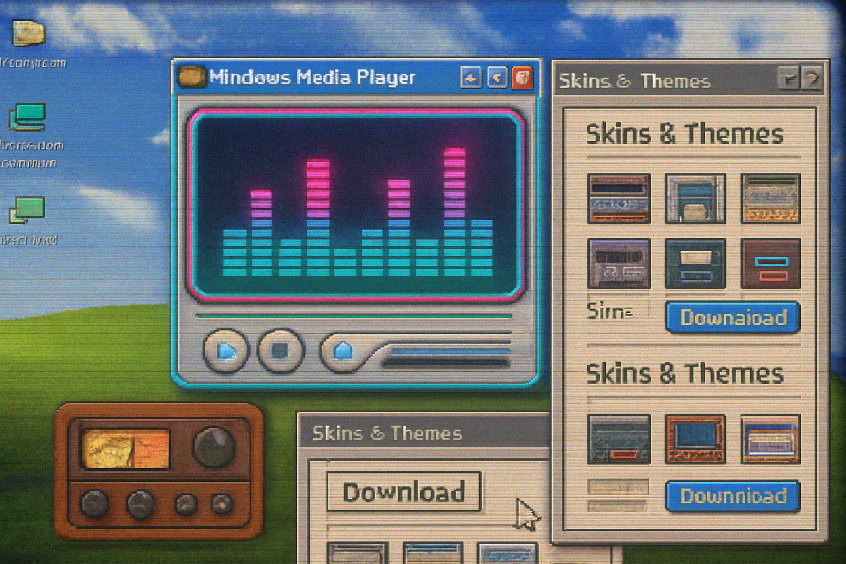This screenshot has width=846, height=564.
Task: Expand the right chevron on the Skins & Themes title bar
Action: click(811, 79)
